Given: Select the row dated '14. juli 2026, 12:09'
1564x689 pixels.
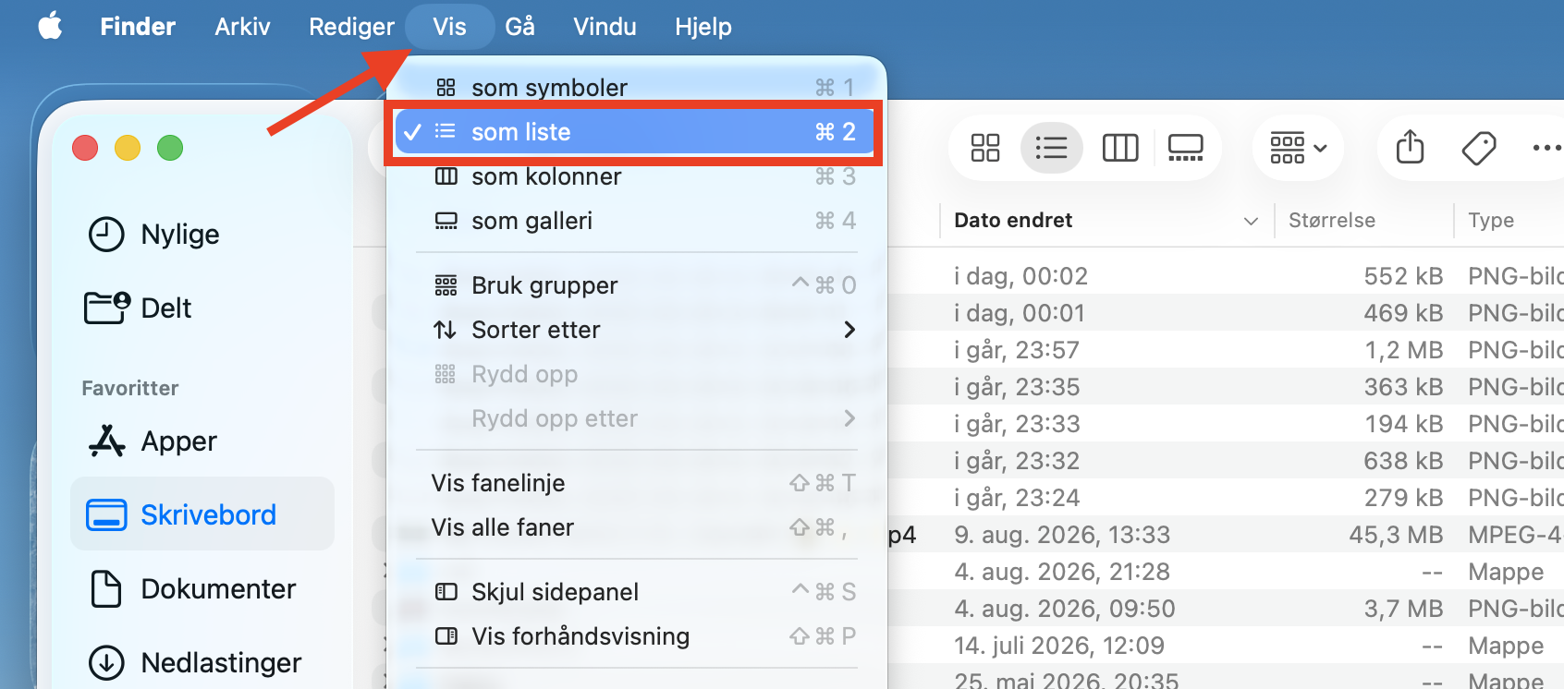Looking at the screenshot, I should [1226, 646].
